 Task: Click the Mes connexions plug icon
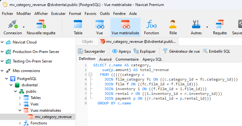pyautogui.click(x=8, y=71)
